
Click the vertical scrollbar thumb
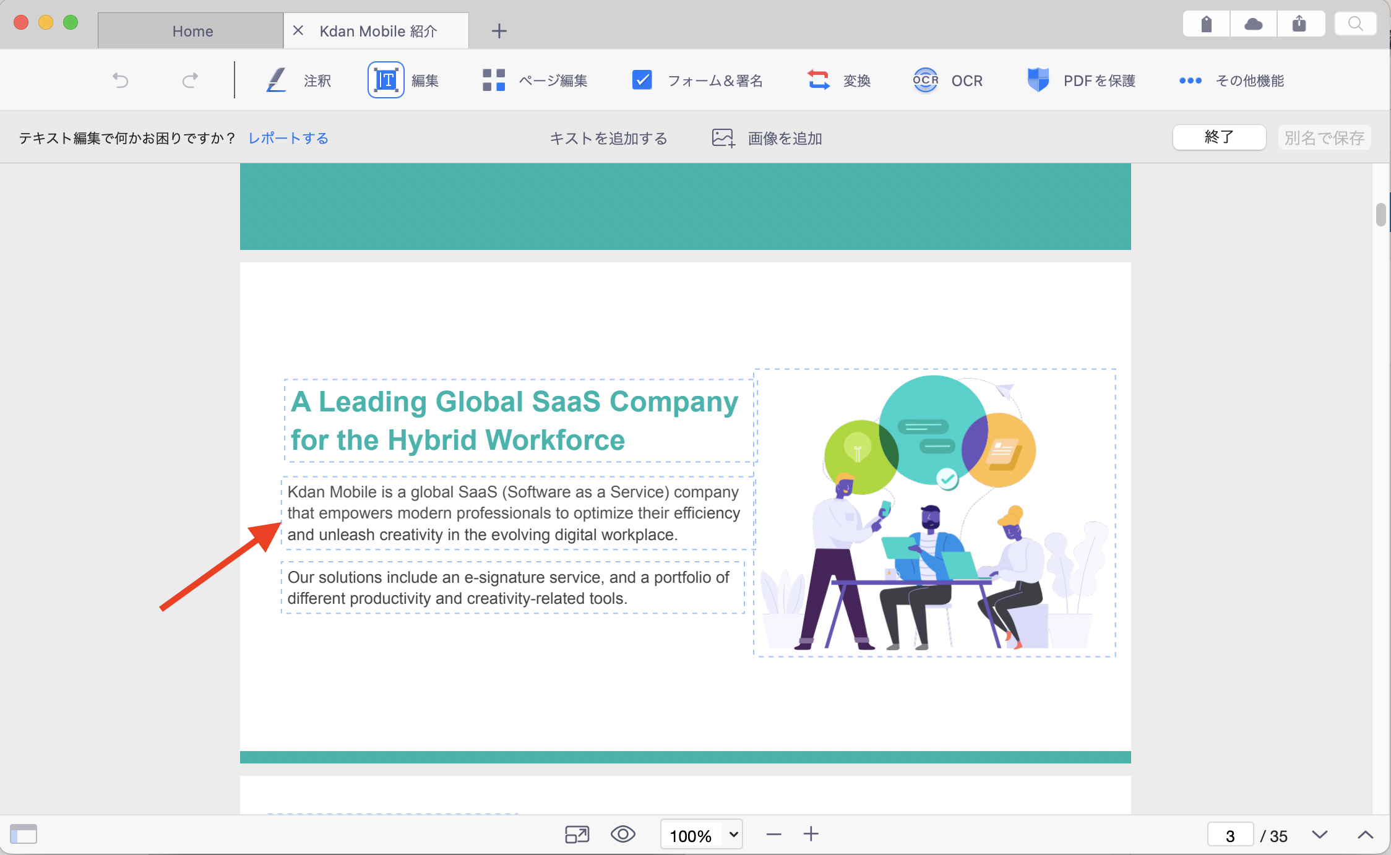coord(1380,215)
